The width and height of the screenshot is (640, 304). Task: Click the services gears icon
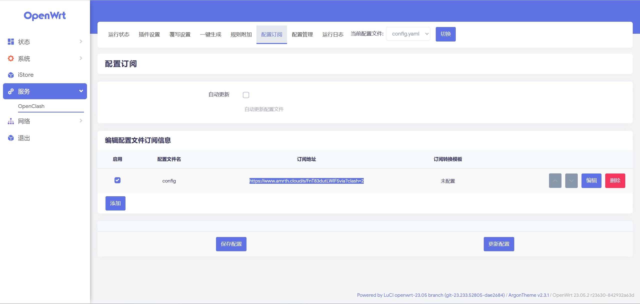[11, 91]
